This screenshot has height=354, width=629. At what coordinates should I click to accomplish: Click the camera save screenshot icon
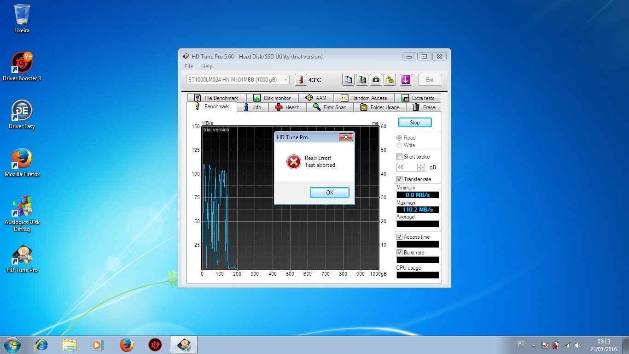(x=376, y=80)
